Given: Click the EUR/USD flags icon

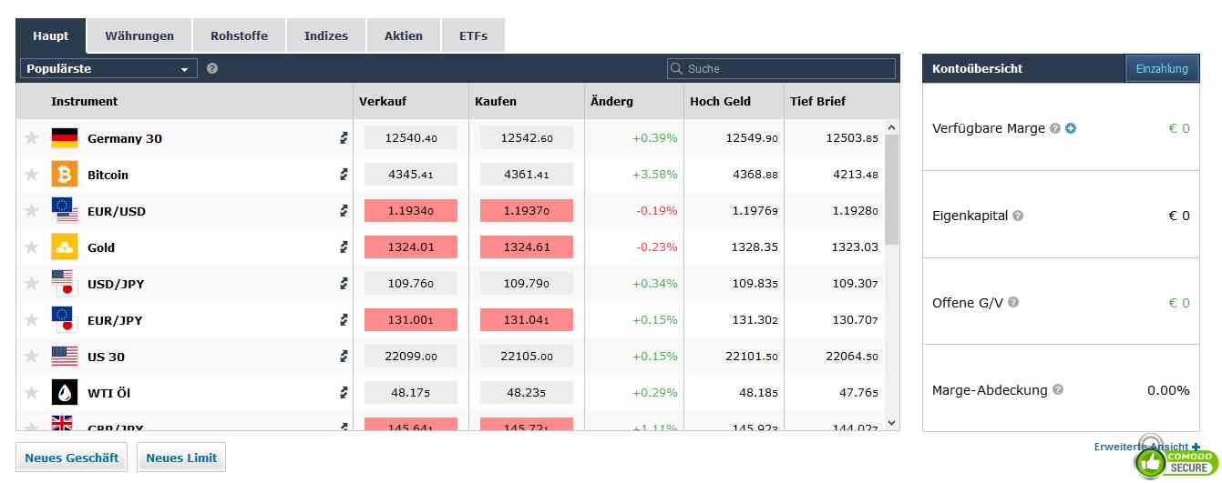Looking at the screenshot, I should point(65,210).
